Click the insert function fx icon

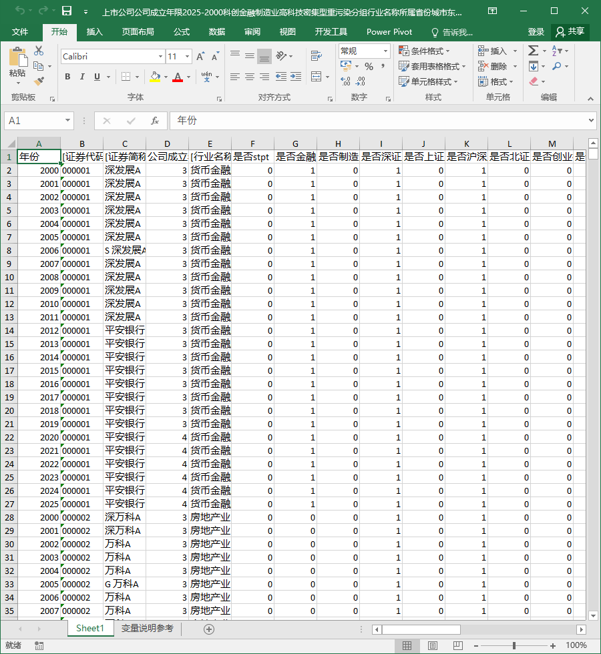point(154,121)
